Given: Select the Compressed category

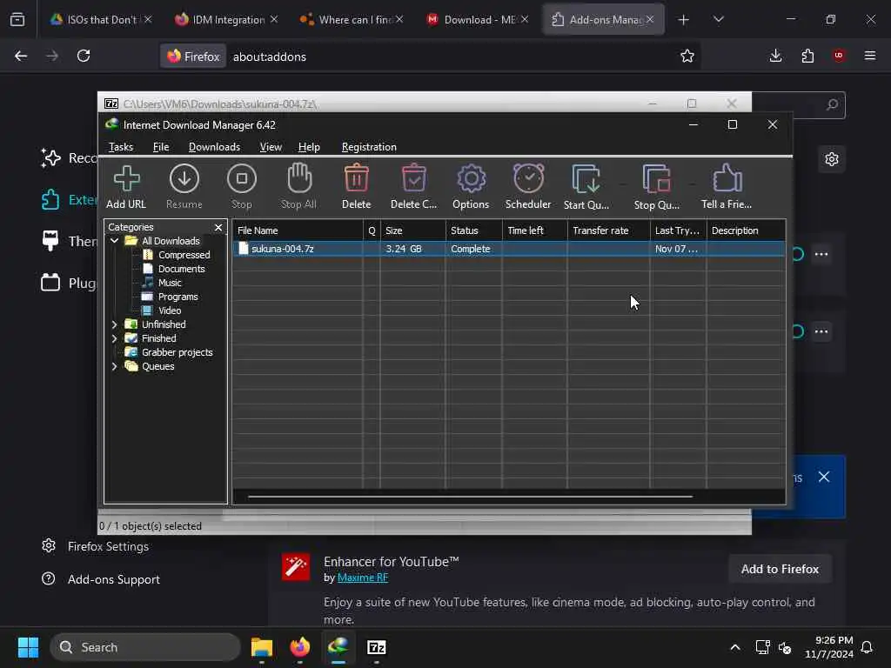Looking at the screenshot, I should (184, 255).
